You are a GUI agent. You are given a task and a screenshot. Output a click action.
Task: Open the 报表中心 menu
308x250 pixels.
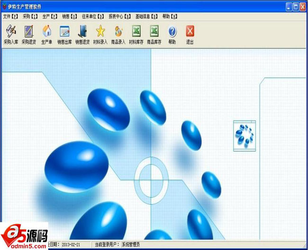(119, 17)
